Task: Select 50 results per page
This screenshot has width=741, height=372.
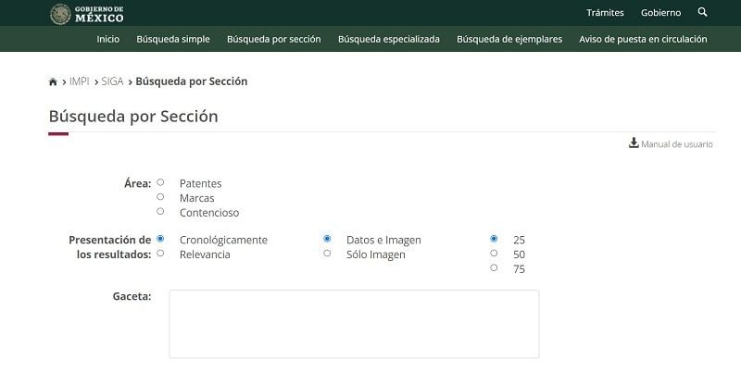Action: (x=494, y=254)
